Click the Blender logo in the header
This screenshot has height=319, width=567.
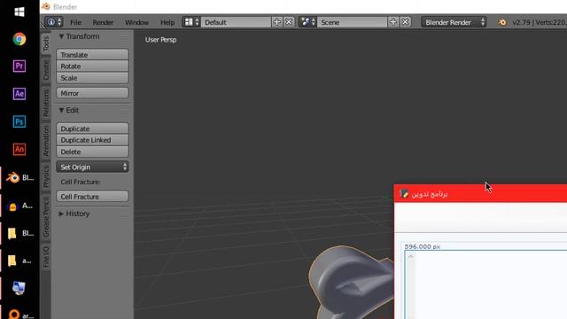pyautogui.click(x=502, y=22)
